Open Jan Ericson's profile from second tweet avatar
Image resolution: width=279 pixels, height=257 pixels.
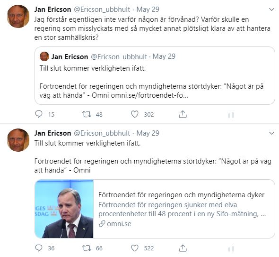[x=18, y=140]
